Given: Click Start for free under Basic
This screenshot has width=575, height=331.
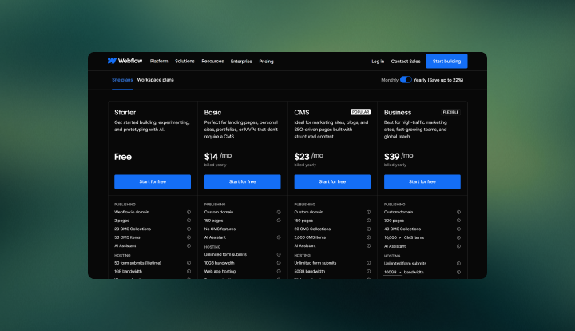Looking at the screenshot, I should coord(243,181).
